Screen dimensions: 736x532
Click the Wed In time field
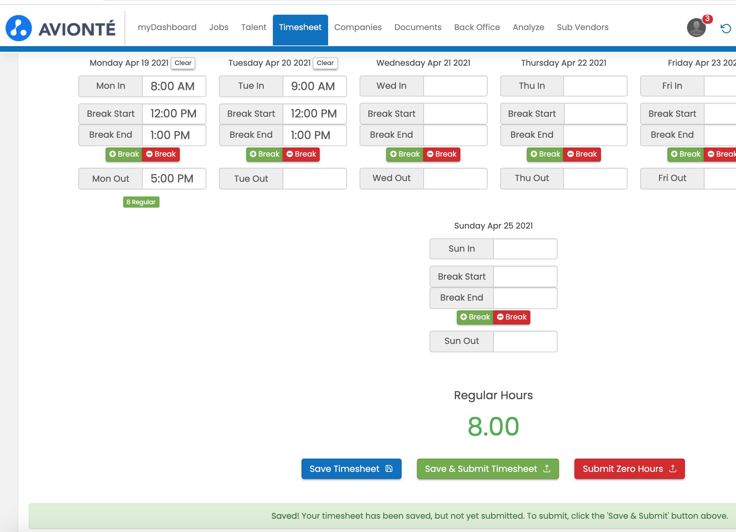click(x=455, y=86)
